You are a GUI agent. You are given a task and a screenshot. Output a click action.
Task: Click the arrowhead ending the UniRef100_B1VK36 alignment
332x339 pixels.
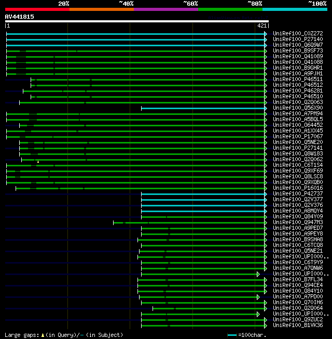tap(266, 325)
